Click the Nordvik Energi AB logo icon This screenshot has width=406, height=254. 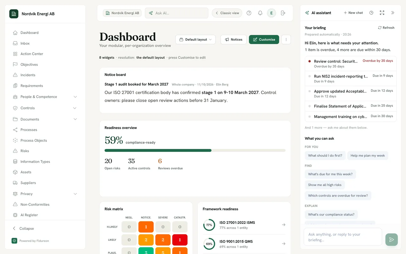(x=14, y=14)
